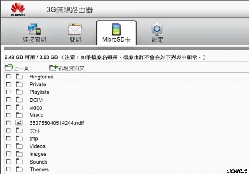Select the MicroSD card icon
The height and width of the screenshot is (174, 249).
coord(116,29)
